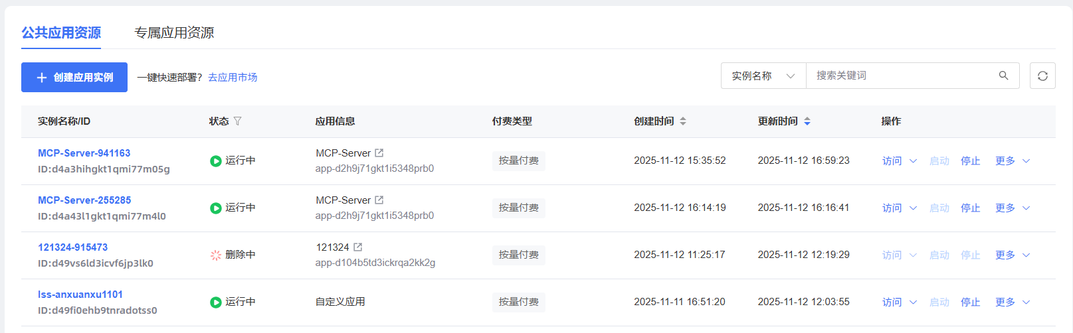Click the 搜索关键词 search input field
1073x333 pixels.
pos(904,76)
